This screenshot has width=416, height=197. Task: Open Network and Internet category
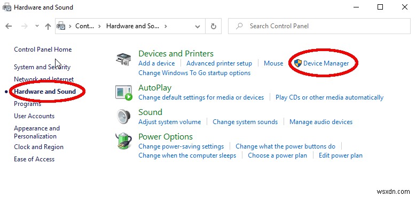point(44,79)
